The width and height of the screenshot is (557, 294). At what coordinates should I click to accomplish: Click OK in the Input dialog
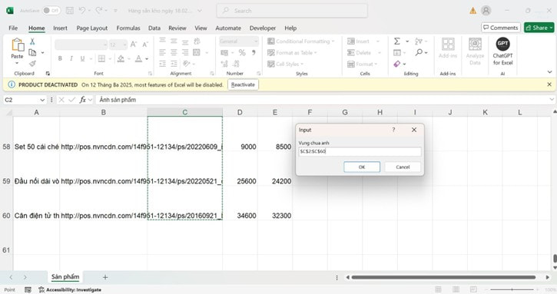coord(362,167)
